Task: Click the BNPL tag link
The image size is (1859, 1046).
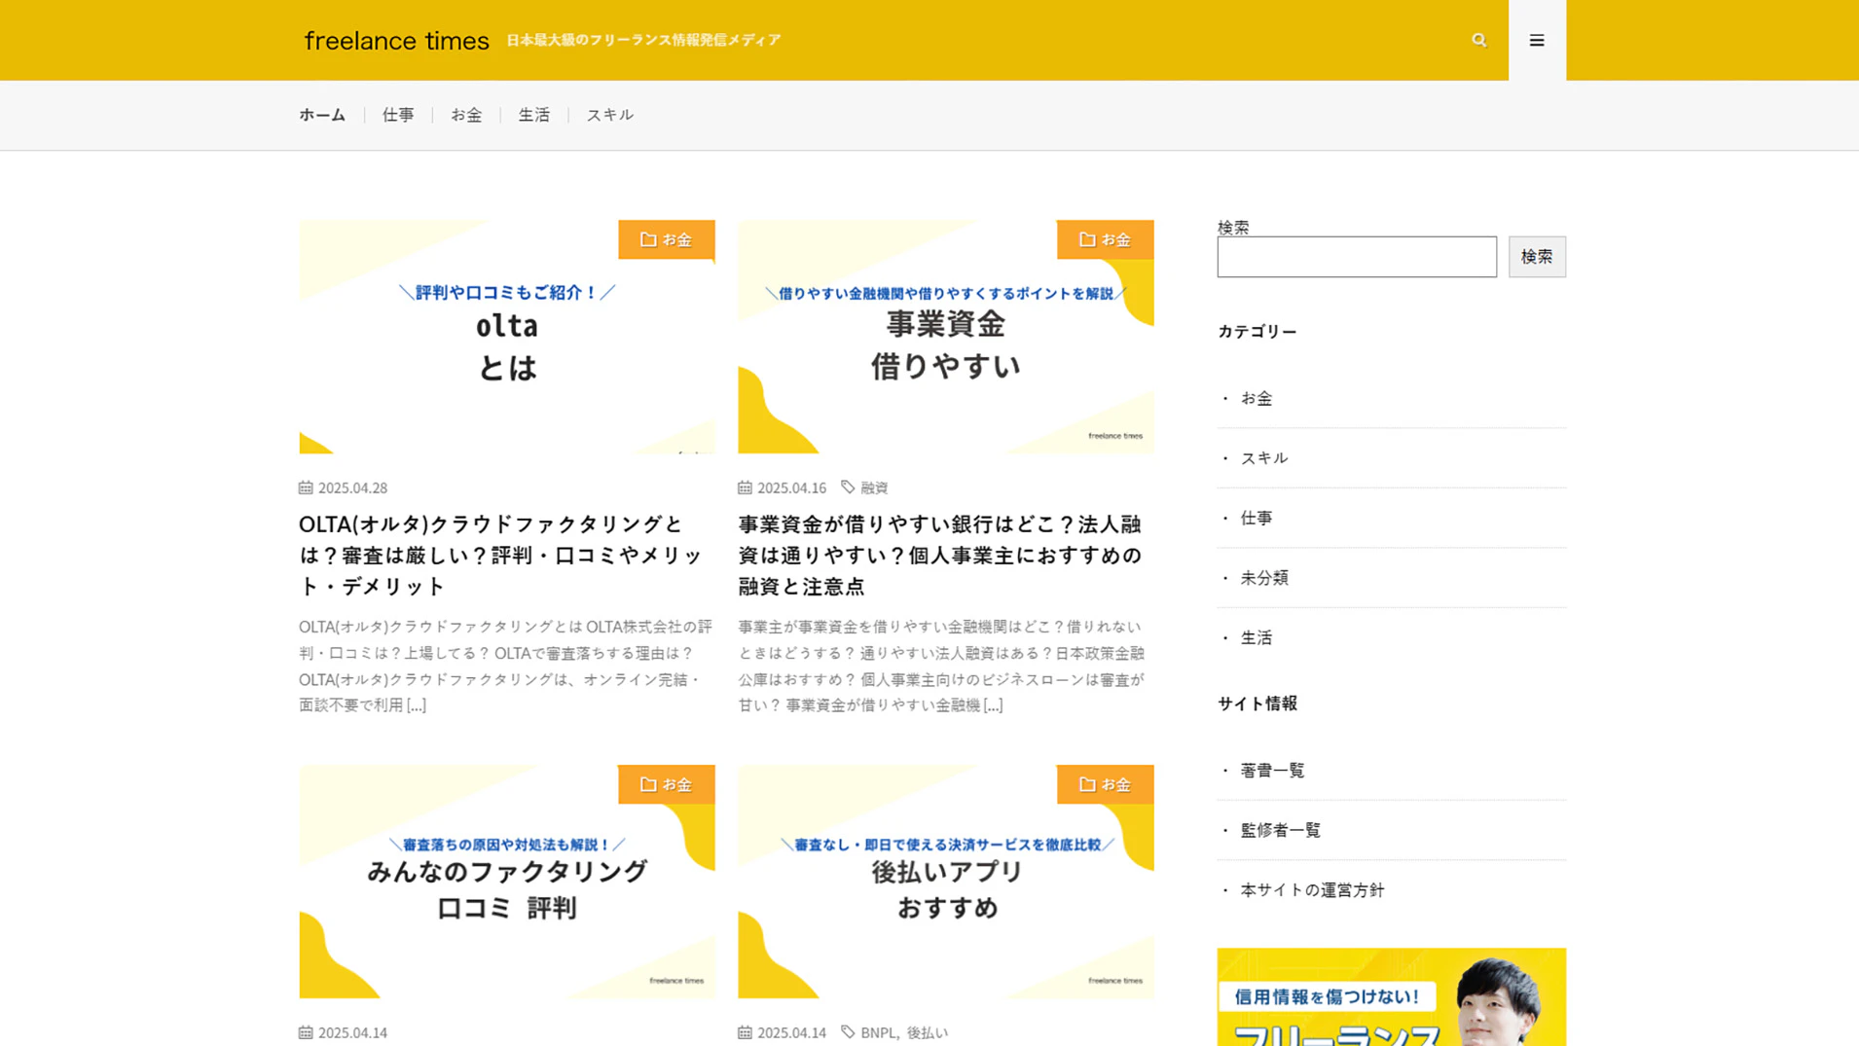Action: tap(878, 1032)
